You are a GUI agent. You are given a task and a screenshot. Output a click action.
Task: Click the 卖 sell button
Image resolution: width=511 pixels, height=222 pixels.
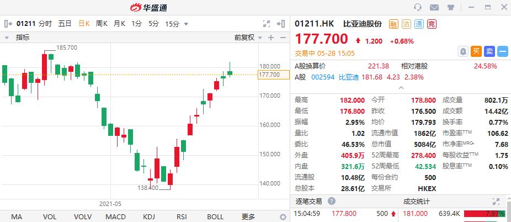pyautogui.click(x=489, y=51)
